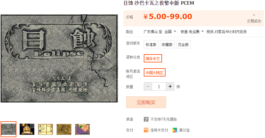Screen dimensions: 265x138
Task: View the purple terrain map thumbnail
Action: [82, 129]
